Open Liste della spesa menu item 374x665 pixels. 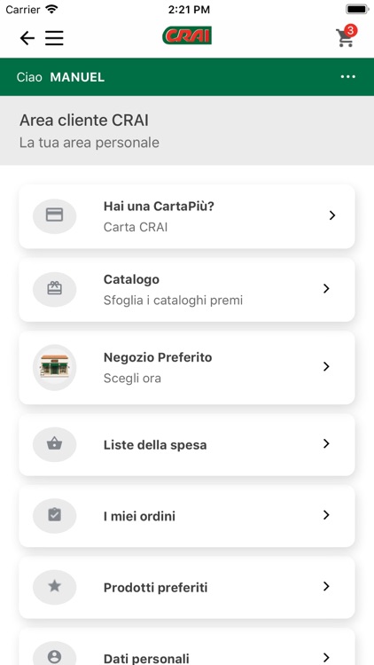[187, 444]
